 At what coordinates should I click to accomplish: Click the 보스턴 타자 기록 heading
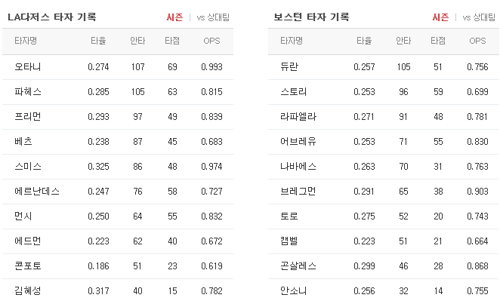point(311,17)
